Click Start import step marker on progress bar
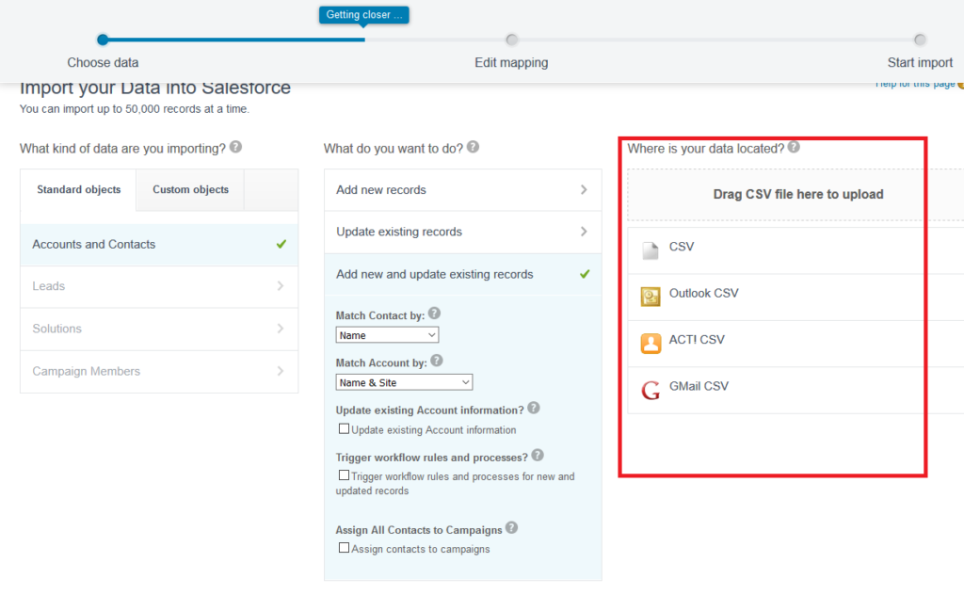The height and width of the screenshot is (611, 964). pyautogui.click(x=920, y=40)
